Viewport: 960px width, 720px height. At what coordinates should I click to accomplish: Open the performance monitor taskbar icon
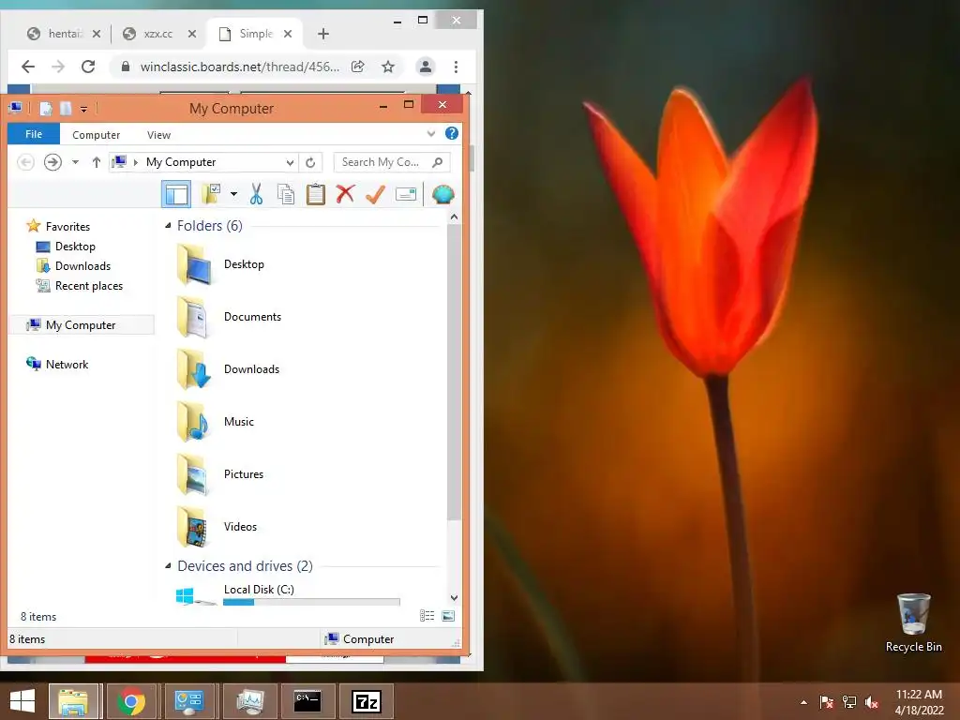249,701
